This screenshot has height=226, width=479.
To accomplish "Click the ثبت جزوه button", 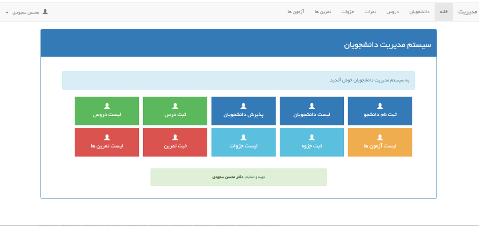I will coord(312,142).
